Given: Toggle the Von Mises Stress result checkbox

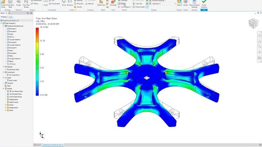Looking at the screenshot, I should click(x=8, y=91).
